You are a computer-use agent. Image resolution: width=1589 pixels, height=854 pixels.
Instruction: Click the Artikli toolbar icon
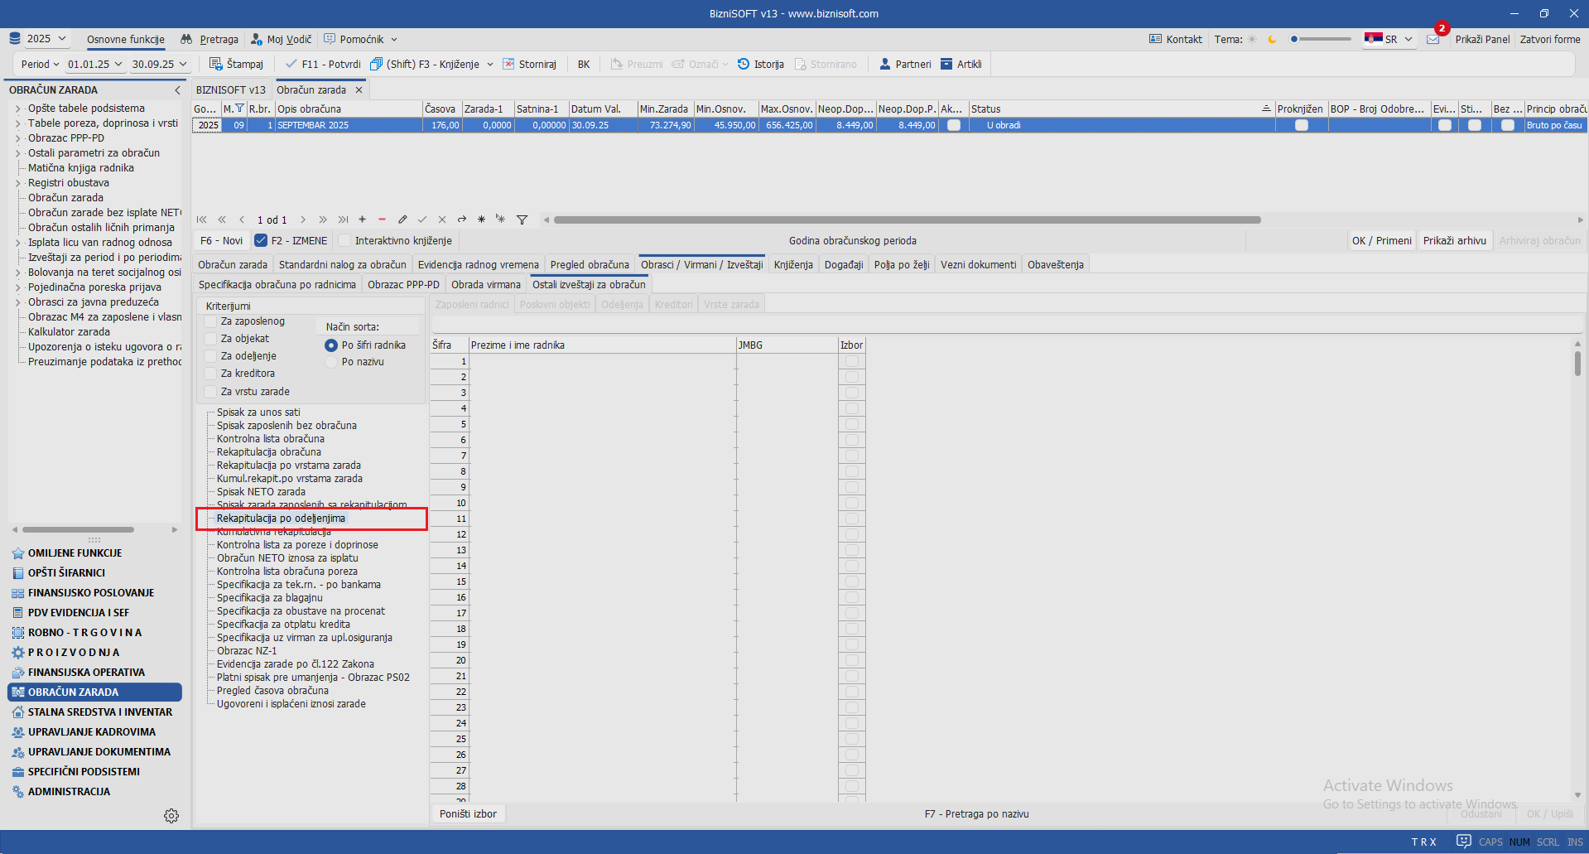point(946,64)
